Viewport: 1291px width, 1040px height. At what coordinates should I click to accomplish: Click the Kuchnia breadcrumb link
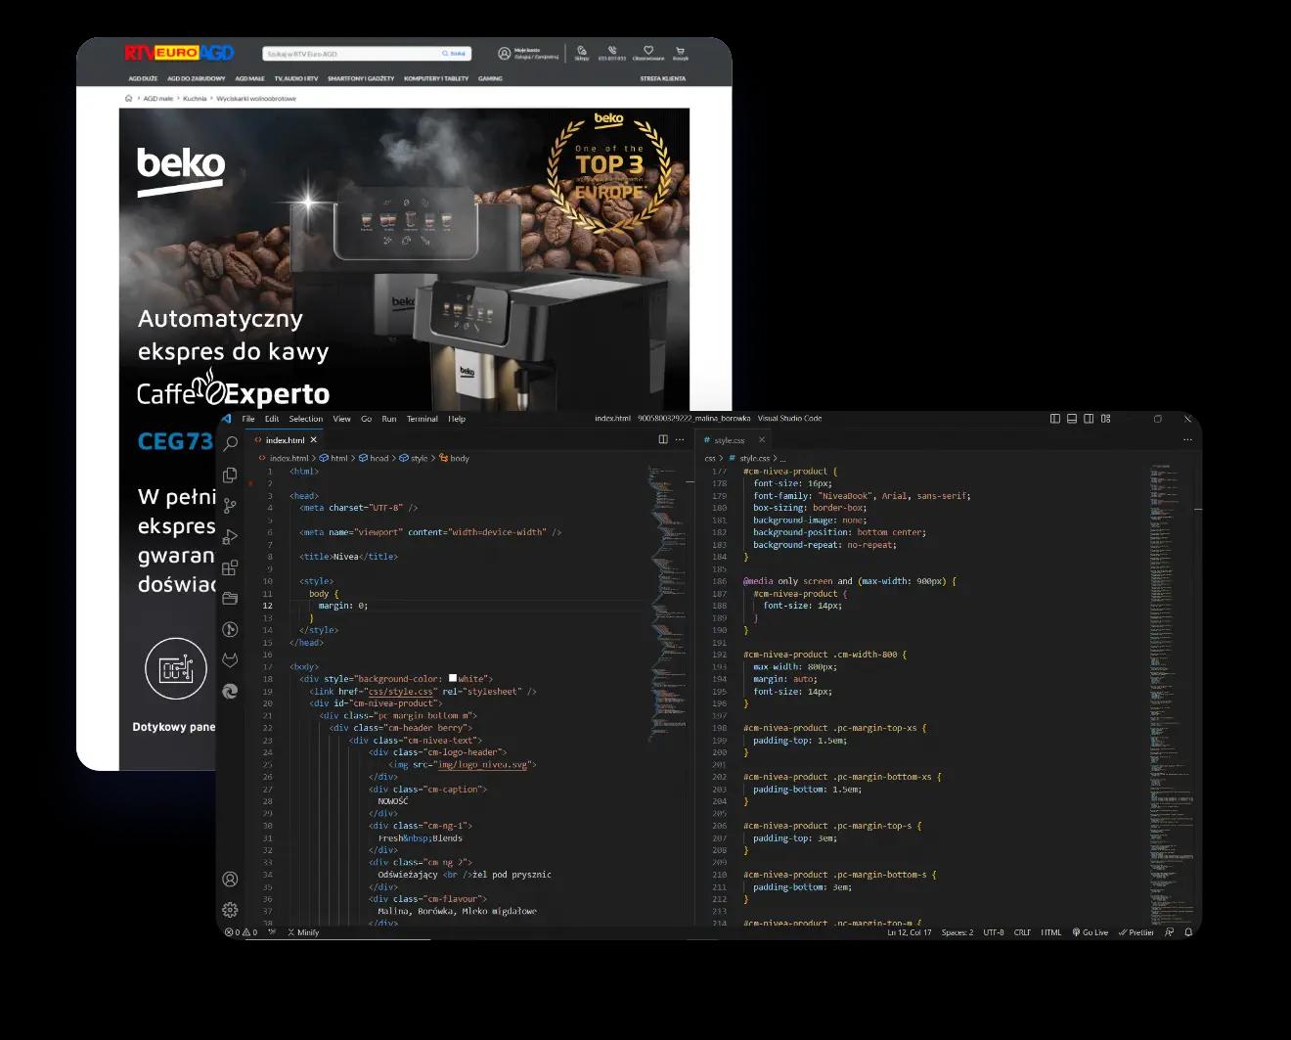[x=195, y=99]
